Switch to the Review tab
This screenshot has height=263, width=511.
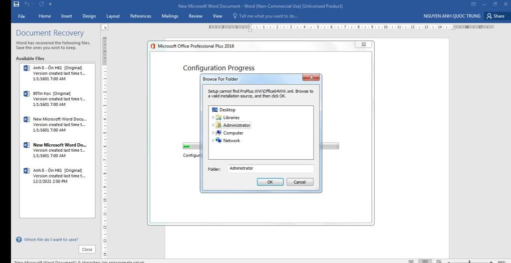(196, 16)
